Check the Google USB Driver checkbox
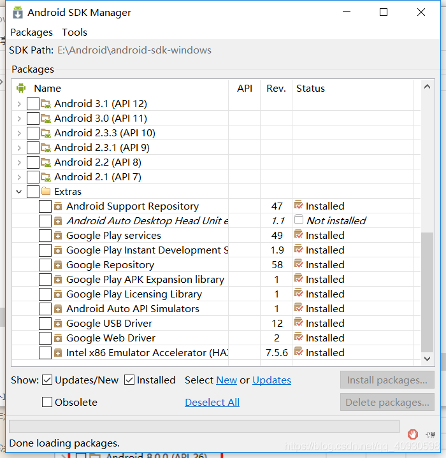446x458 pixels. pos(45,324)
